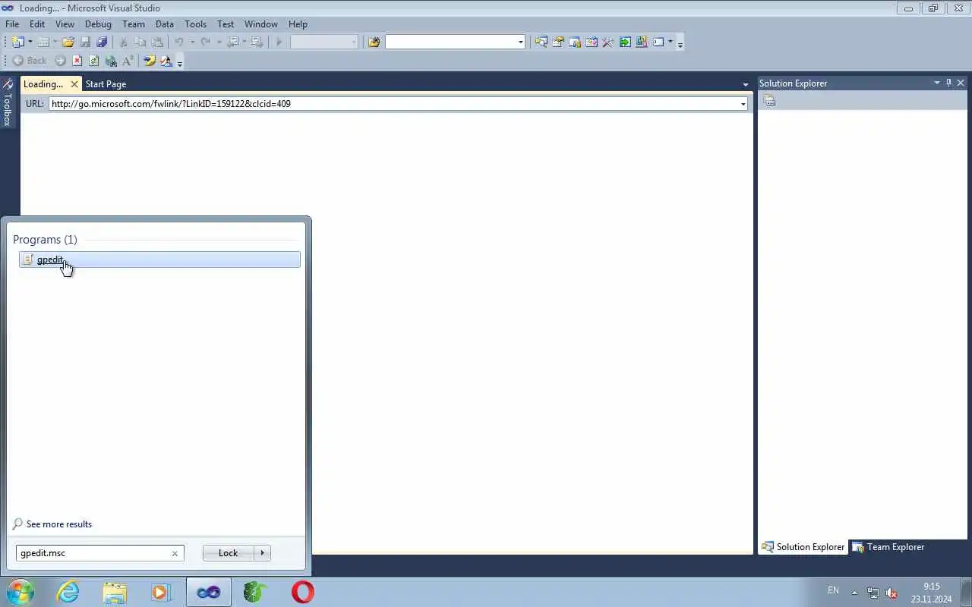The height and width of the screenshot is (607, 972).
Task: Click the Command Window toolbar icon
Action: coord(658,42)
